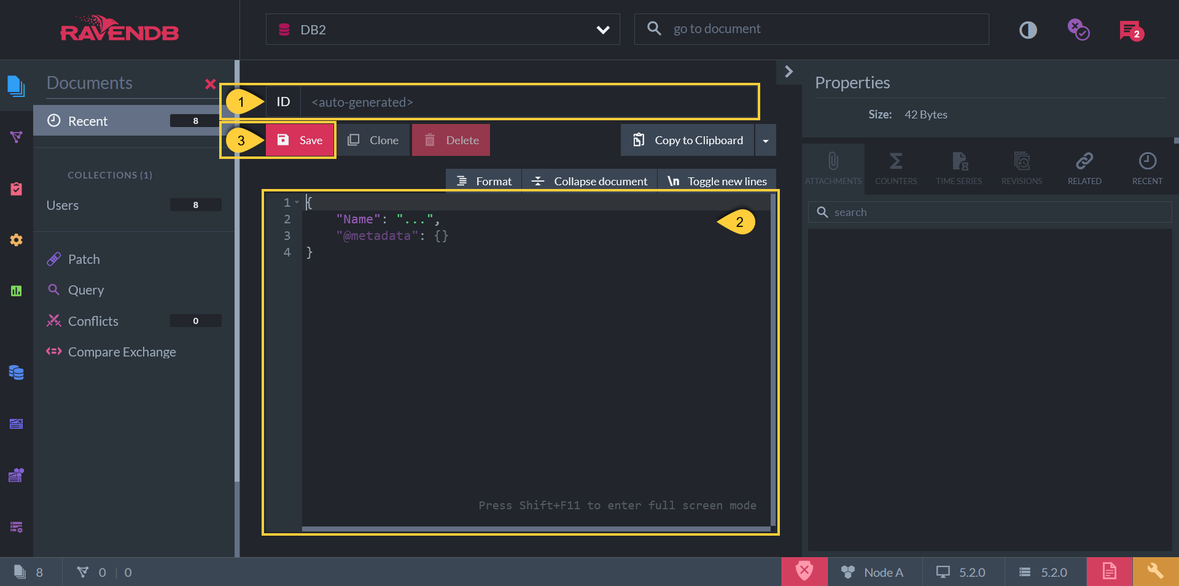Open the Attachments tab
The width and height of the screenshot is (1179, 586).
click(x=833, y=168)
